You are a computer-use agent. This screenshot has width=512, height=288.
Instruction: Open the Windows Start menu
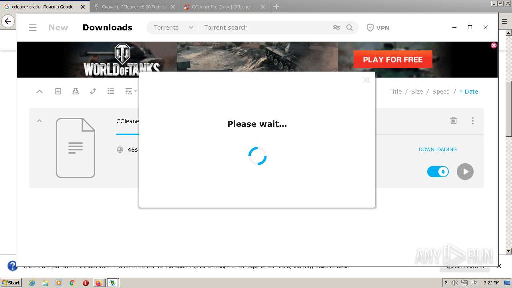click(x=11, y=282)
